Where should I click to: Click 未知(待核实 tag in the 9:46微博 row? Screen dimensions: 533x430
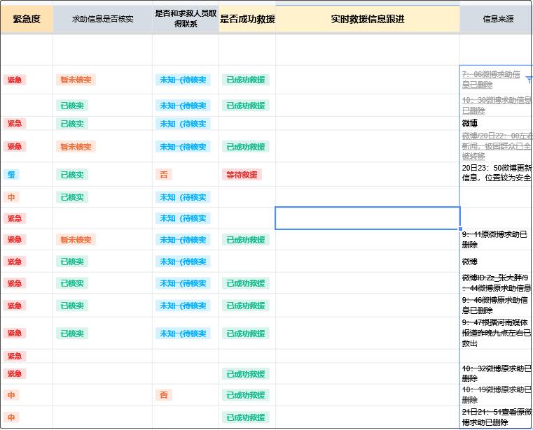click(x=183, y=306)
